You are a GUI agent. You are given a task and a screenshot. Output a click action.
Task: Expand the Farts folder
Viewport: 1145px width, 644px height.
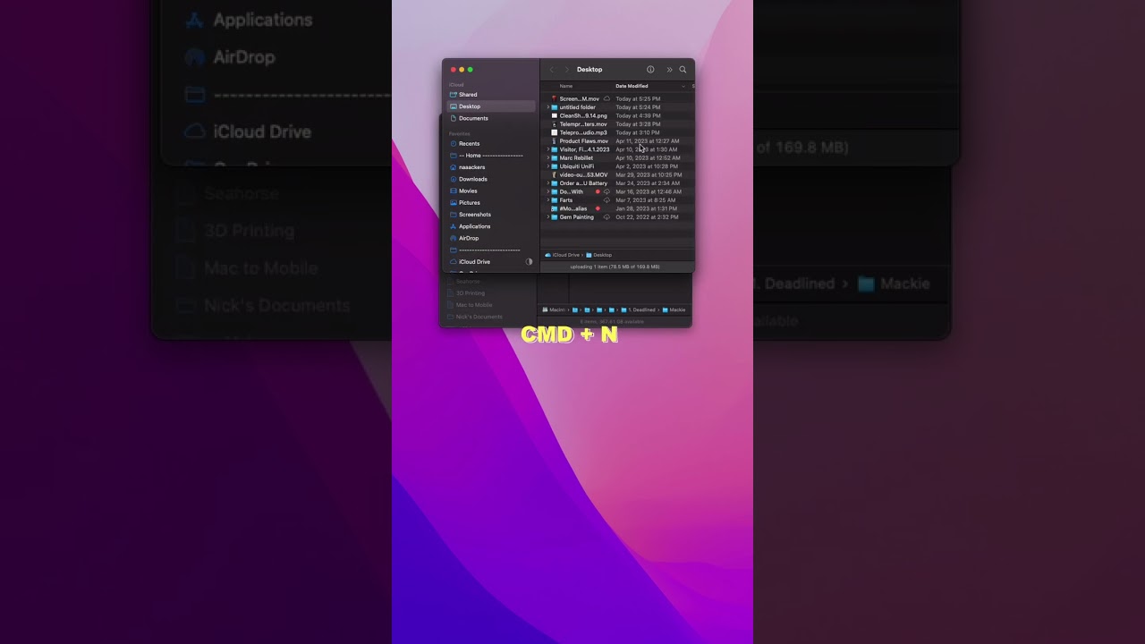point(548,200)
